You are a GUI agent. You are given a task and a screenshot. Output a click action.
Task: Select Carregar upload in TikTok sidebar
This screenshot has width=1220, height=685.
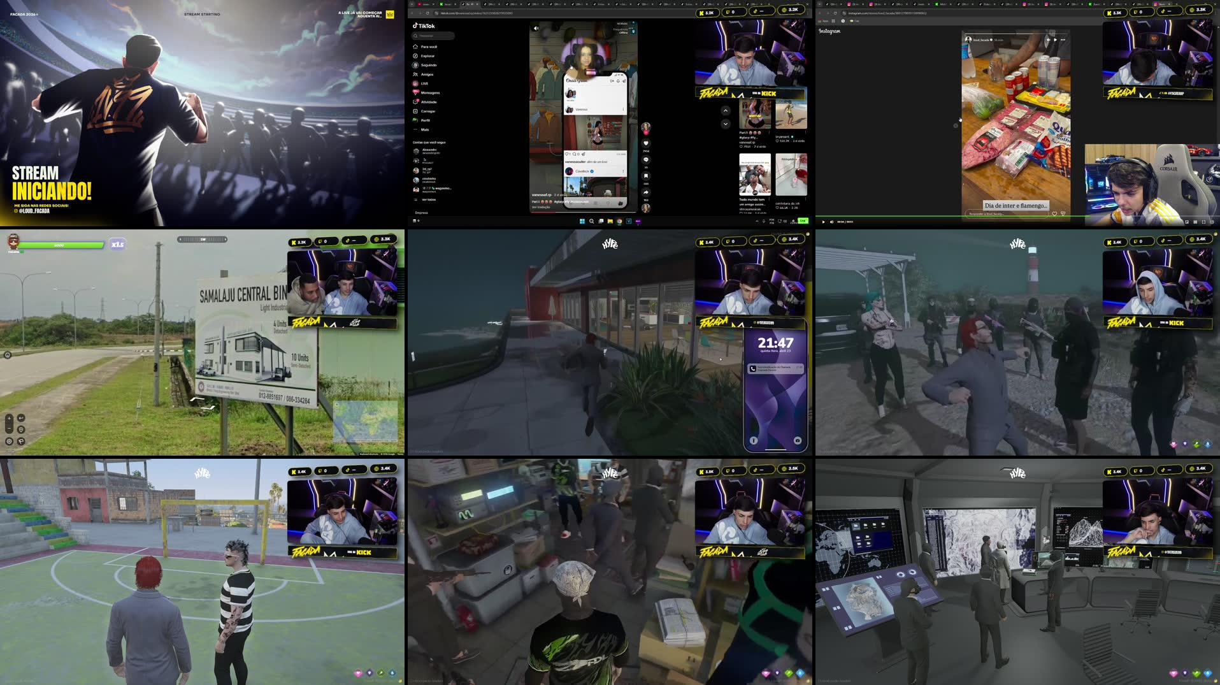tap(424, 111)
